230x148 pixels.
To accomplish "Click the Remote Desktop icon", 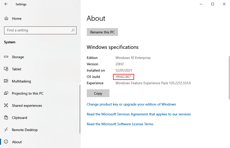I will point(6,130).
